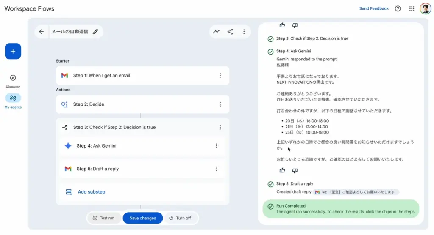
Task: Open Step 5 Draft a reply options menu
Action: pos(217,169)
